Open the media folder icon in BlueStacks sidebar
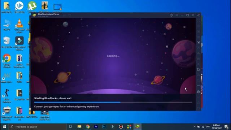Screen dimensions: 231x130 199,69
